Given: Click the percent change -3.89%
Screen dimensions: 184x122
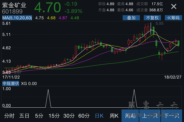Looking at the screenshot, I should [73, 11].
